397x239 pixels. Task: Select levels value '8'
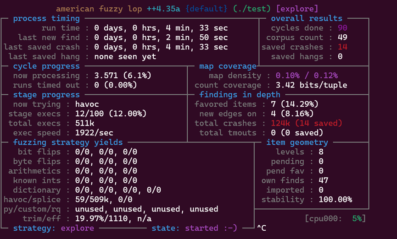coord(321,152)
